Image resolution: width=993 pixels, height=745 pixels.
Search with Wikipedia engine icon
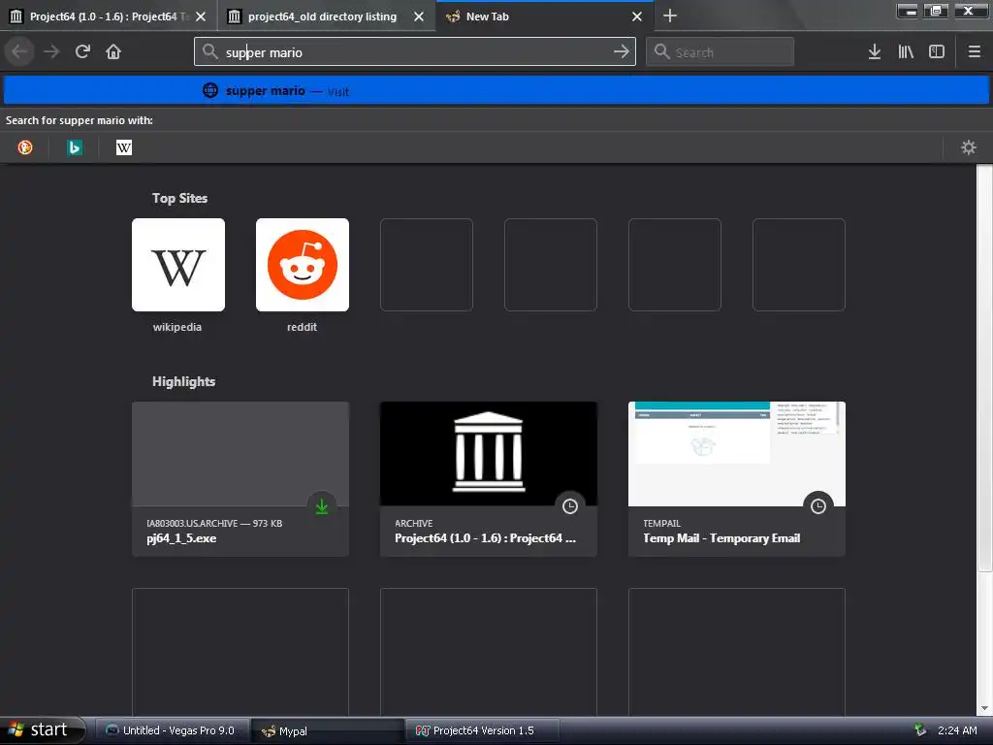coord(124,147)
